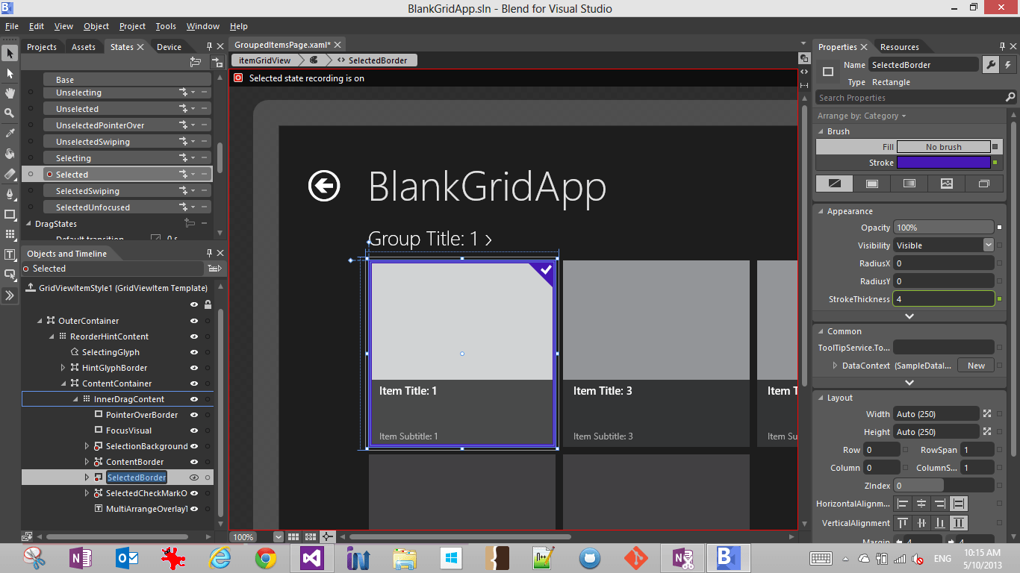Set horizontal alignment to Stretch
The width and height of the screenshot is (1020, 573).
point(959,504)
